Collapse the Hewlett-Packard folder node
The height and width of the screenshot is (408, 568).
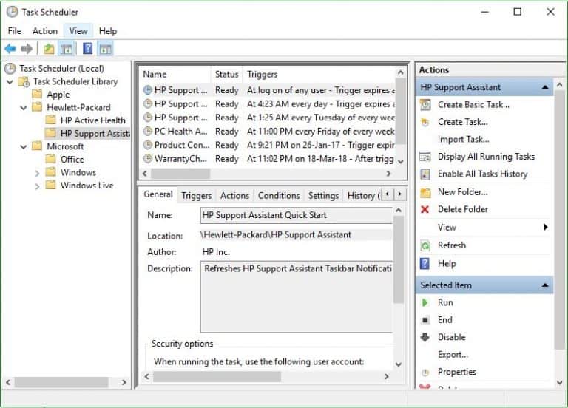24,107
